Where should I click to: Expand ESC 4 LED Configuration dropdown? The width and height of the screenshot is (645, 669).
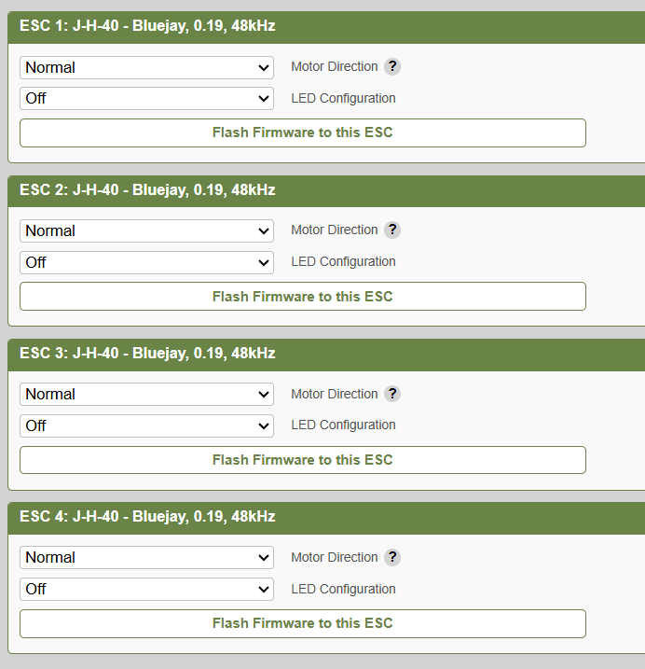tap(146, 589)
